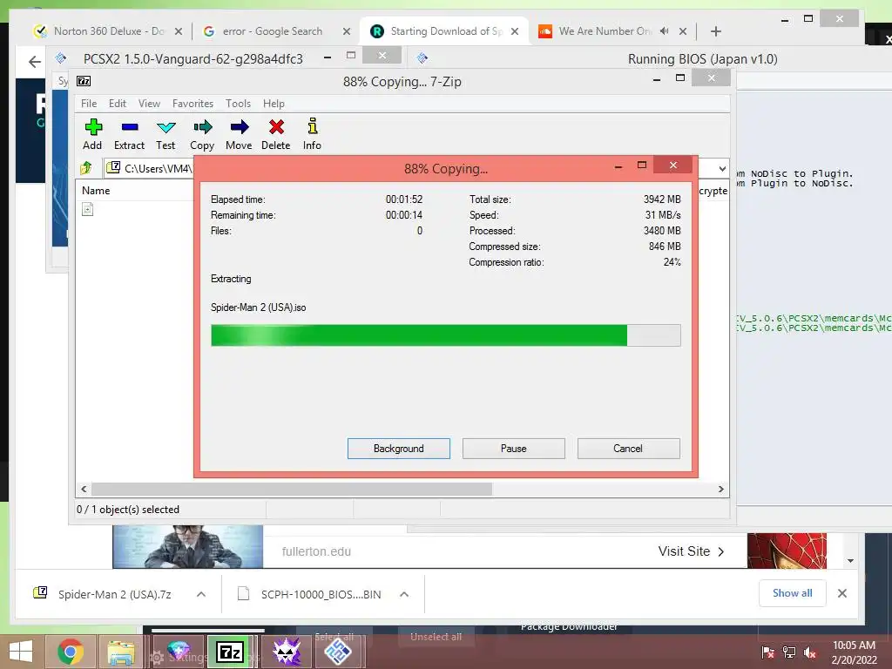Click the Spider-Man thumbnail image on webpage
Image resolution: width=892 pixels, height=669 pixels.
click(x=787, y=551)
